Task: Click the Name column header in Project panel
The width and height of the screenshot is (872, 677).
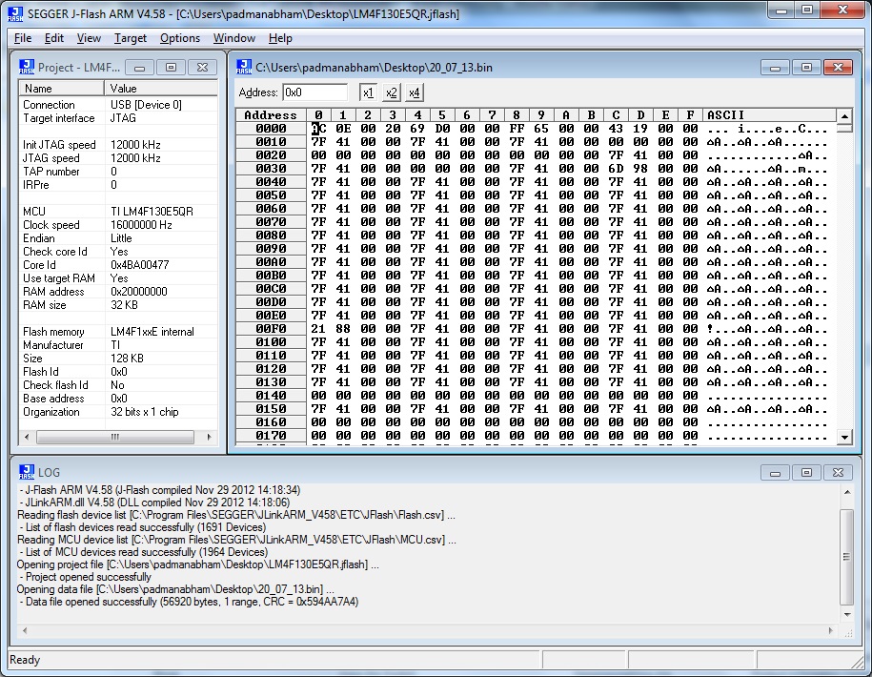Action: pos(61,89)
